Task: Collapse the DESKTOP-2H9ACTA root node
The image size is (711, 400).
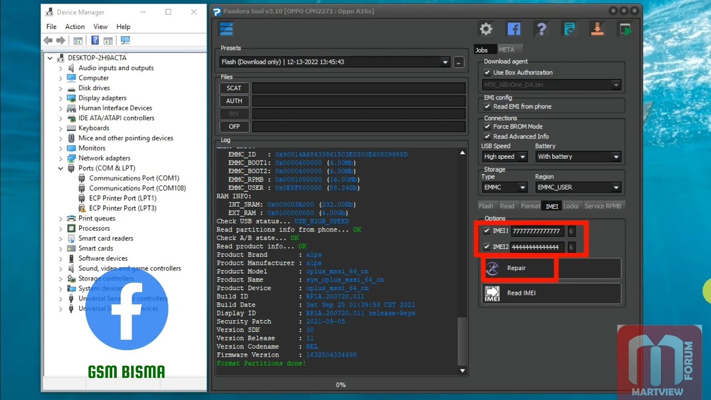Action: 50,58
